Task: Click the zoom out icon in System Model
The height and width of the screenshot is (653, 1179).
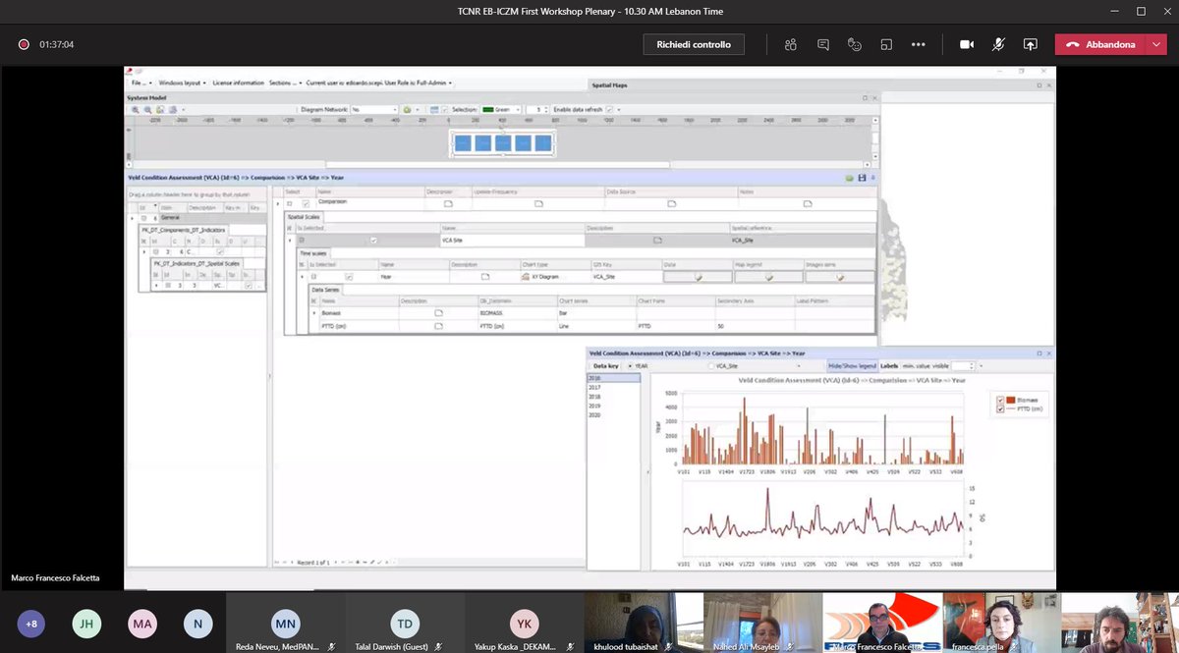Action: (147, 109)
